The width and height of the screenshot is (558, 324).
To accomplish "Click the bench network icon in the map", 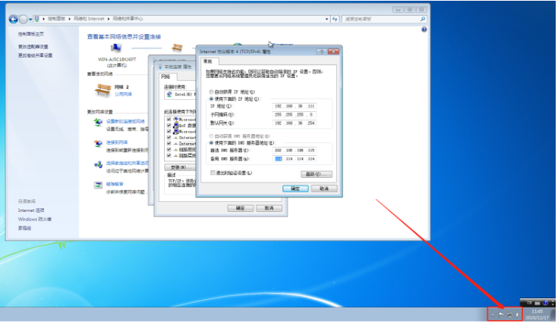I will (177, 47).
